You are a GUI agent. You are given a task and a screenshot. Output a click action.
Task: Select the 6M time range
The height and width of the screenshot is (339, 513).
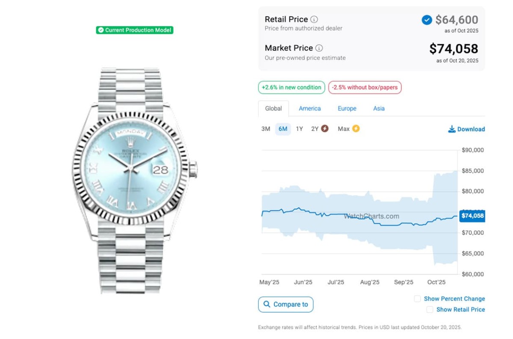283,129
